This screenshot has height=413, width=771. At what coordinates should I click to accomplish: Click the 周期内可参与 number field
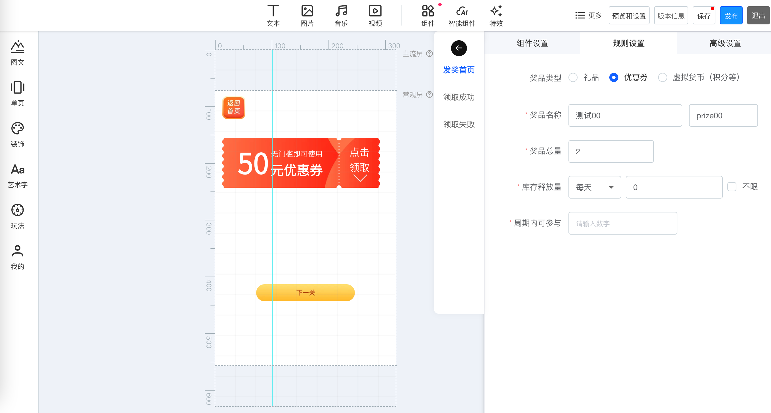click(623, 223)
